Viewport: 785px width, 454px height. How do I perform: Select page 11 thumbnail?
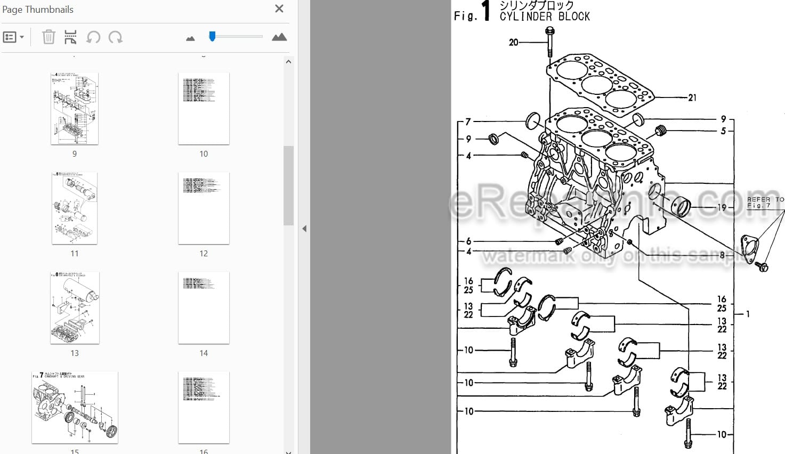(75, 208)
